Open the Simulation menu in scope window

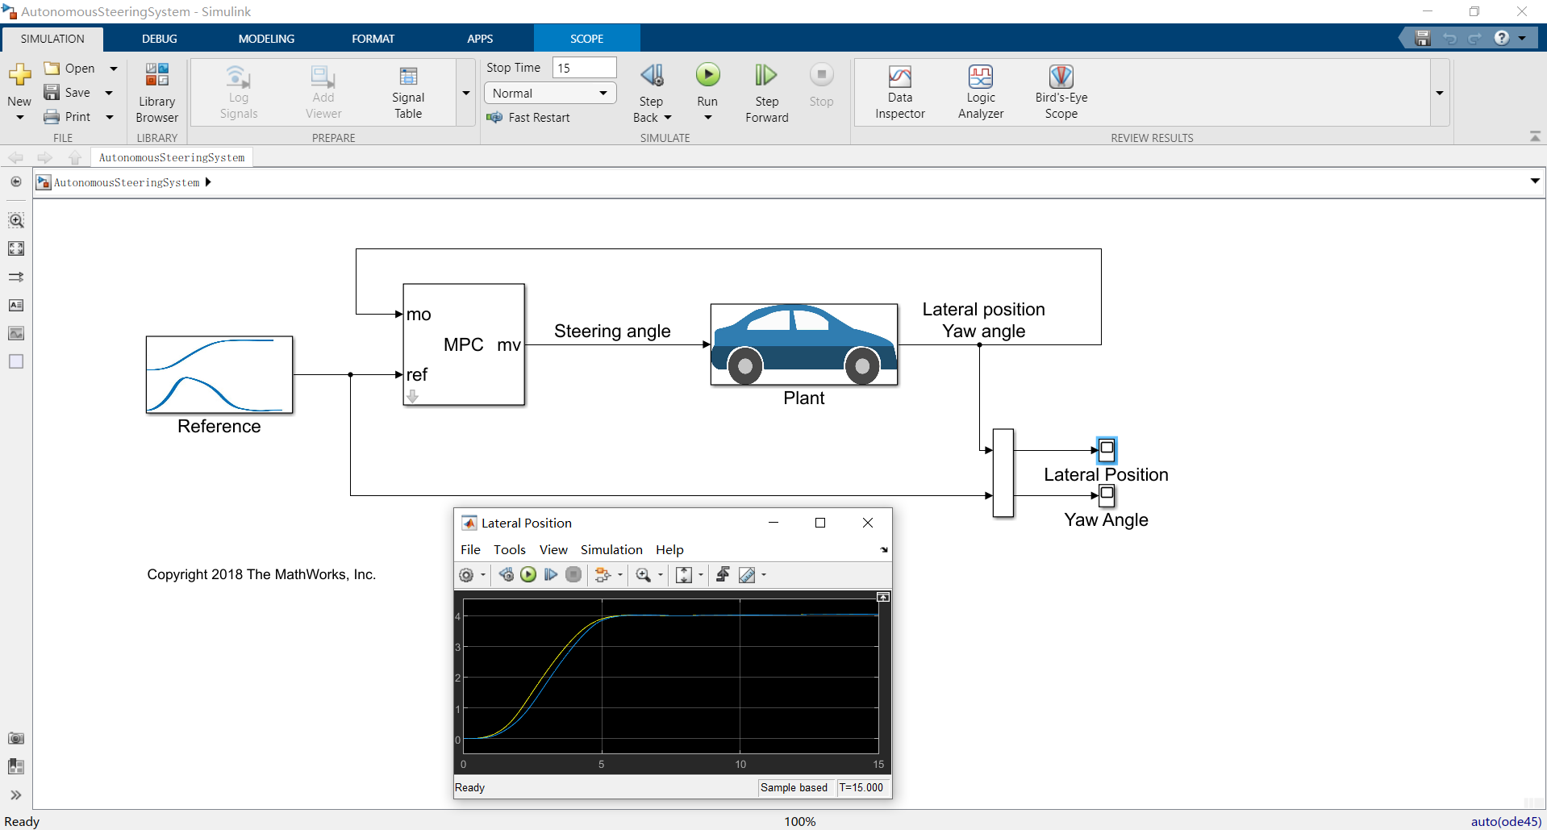click(x=611, y=549)
